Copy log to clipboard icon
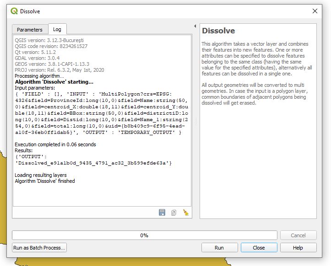Image resolution: width=331 pixels, height=266 pixels. 174,213
